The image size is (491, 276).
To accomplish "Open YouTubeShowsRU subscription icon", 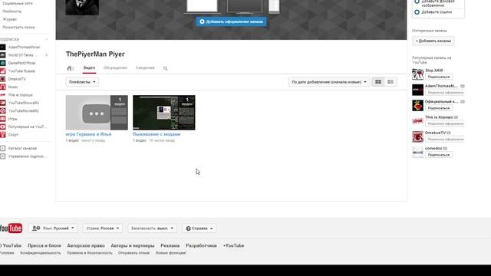I will coord(3,103).
